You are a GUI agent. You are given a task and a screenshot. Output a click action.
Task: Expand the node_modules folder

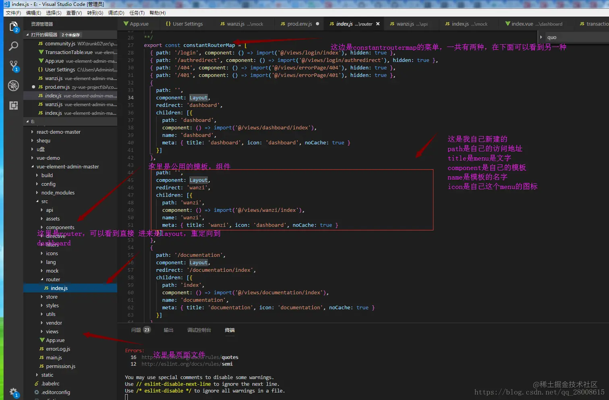[x=70, y=193]
